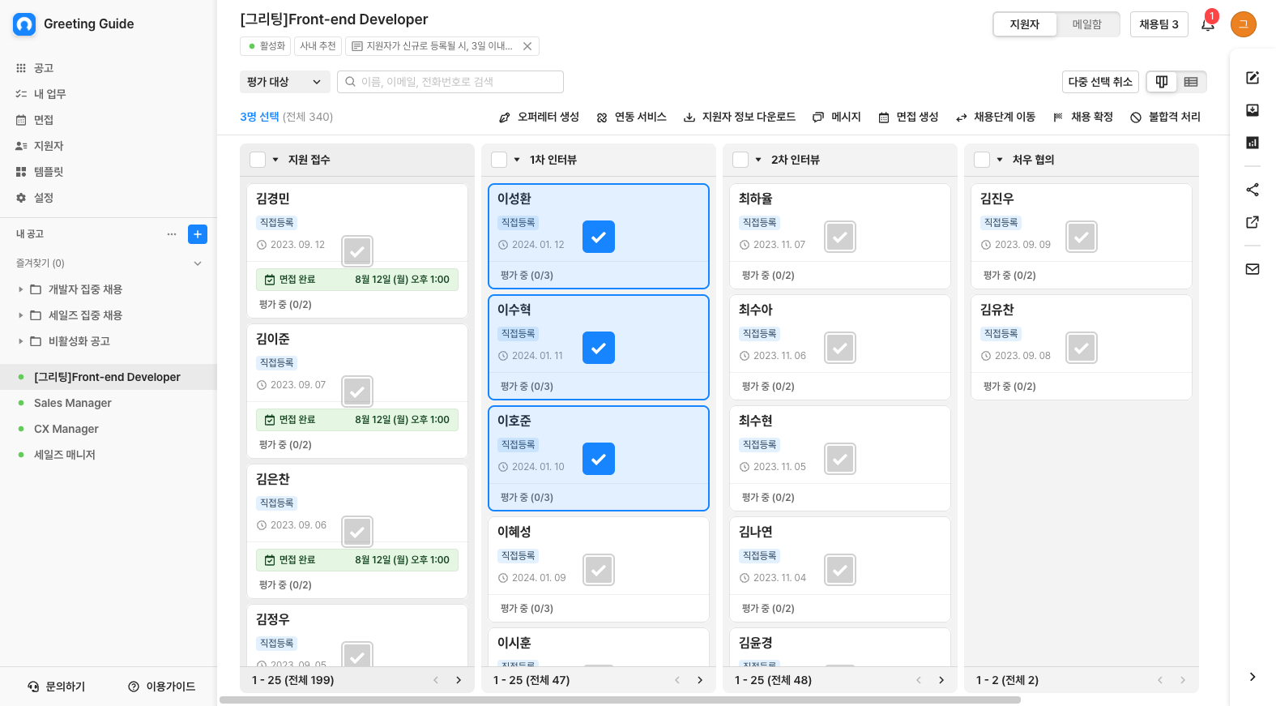Screen dimensions: 1276x706
Task: Open the 평가 대상 filter dropdown
Action: [284, 82]
